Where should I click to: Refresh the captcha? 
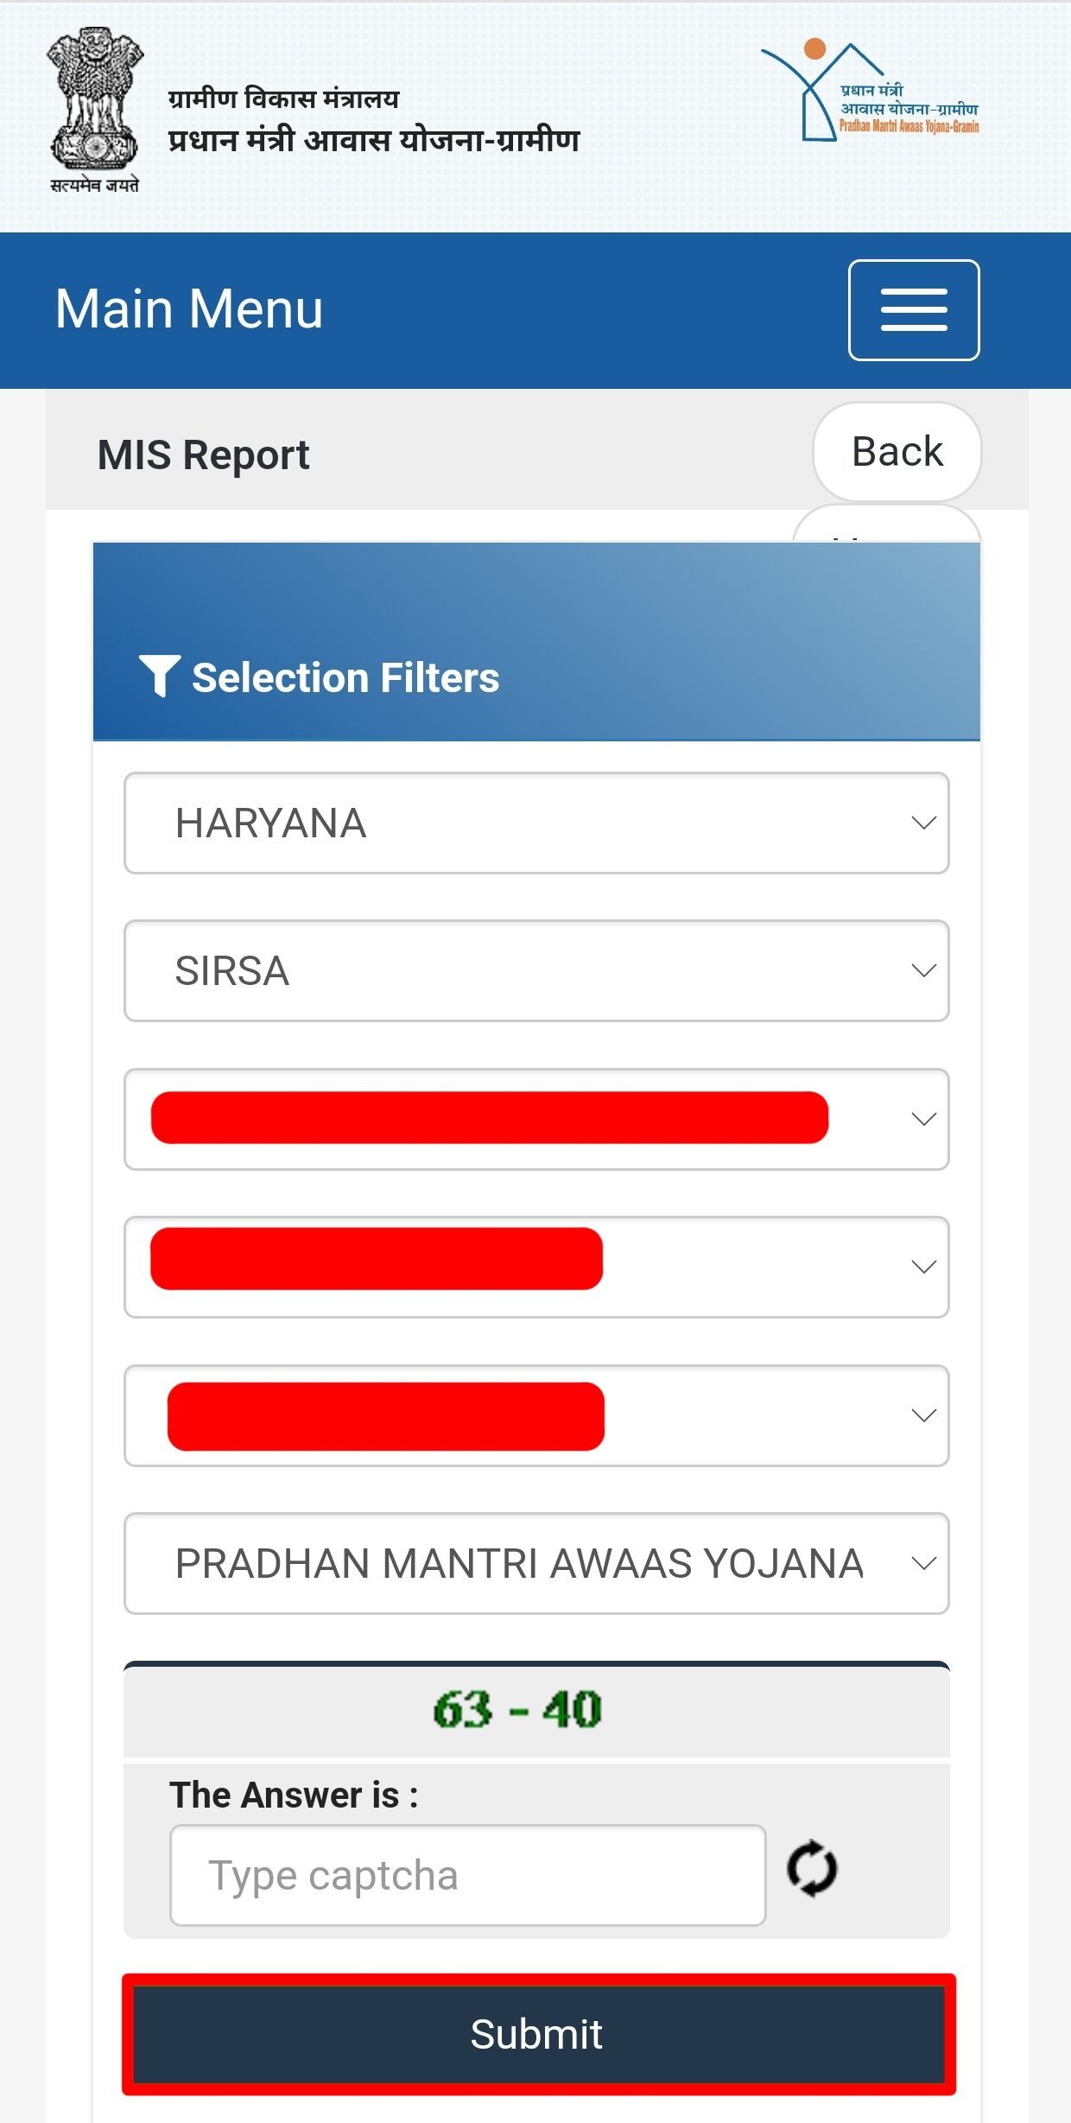click(x=812, y=1869)
